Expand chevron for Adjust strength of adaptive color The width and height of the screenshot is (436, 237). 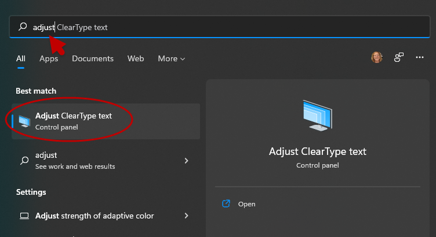point(186,216)
